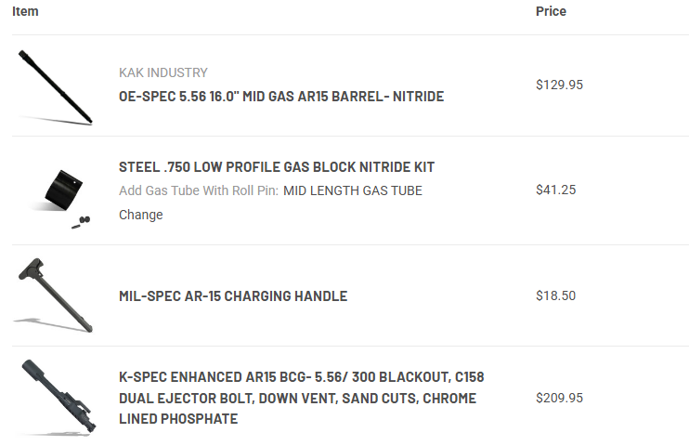689x446 pixels.
Task: Open the BCG bolt carrier thumbnail
Action: 58,398
